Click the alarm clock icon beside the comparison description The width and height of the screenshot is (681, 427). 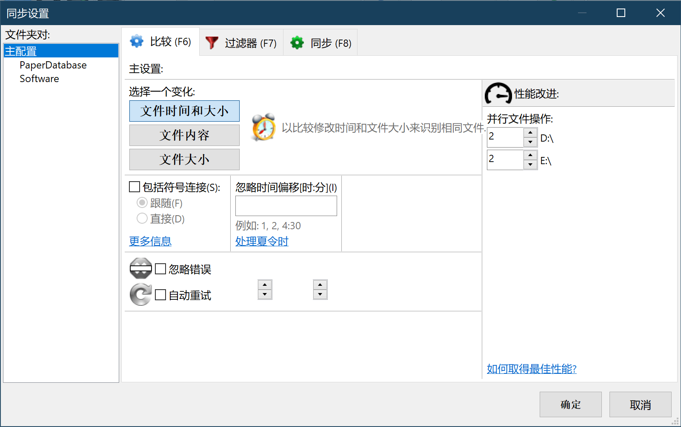pos(263,127)
